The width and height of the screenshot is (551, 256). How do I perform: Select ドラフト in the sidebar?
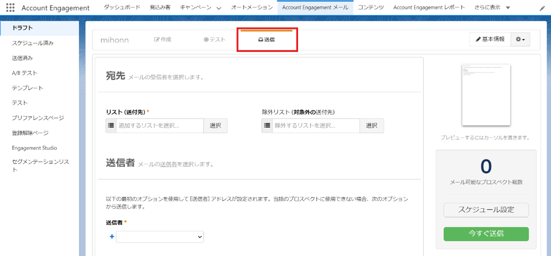coord(39,28)
